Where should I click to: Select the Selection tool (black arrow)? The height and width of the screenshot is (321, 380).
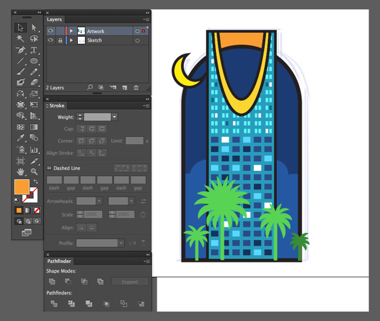[x=21, y=28]
